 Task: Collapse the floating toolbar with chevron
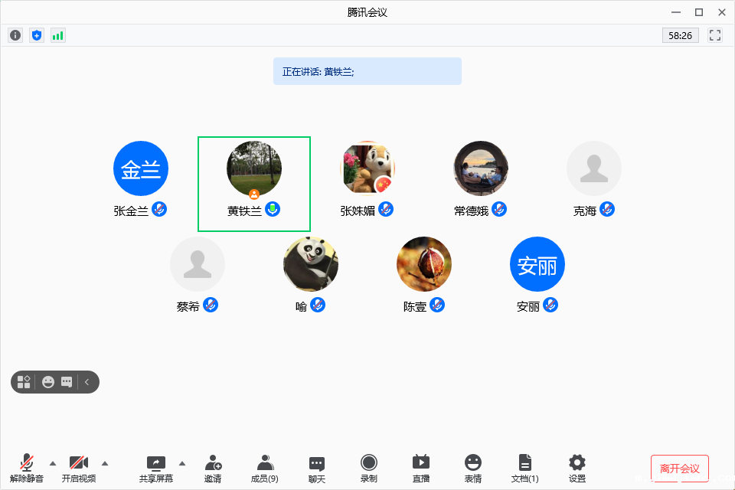(x=87, y=381)
